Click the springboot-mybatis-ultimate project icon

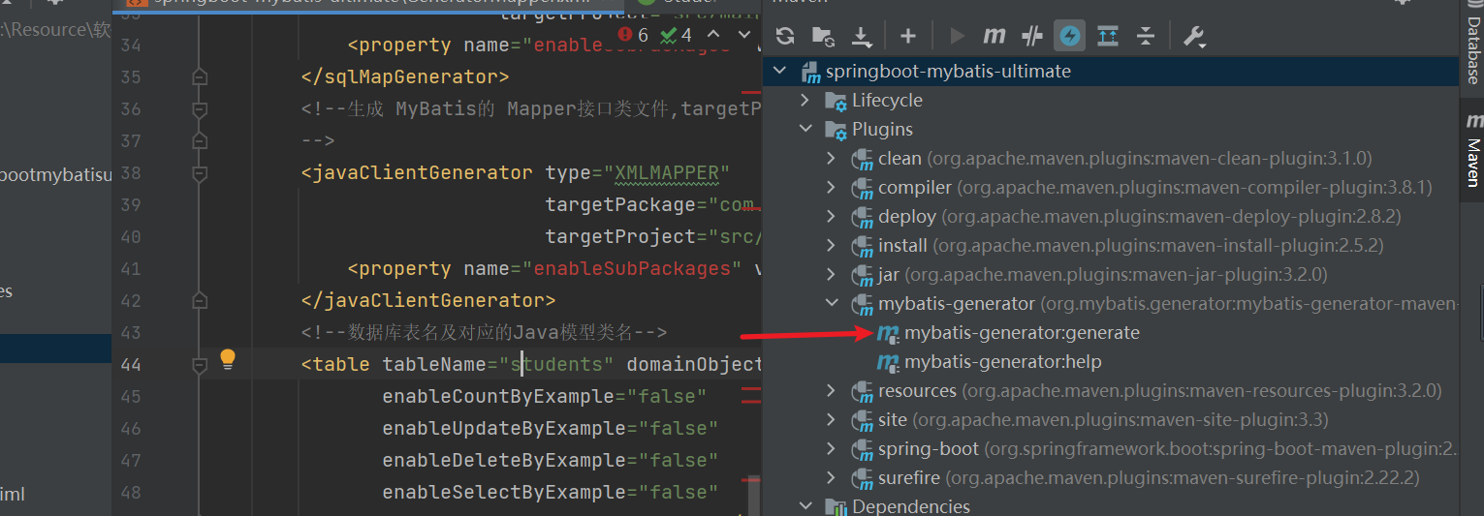(810, 72)
